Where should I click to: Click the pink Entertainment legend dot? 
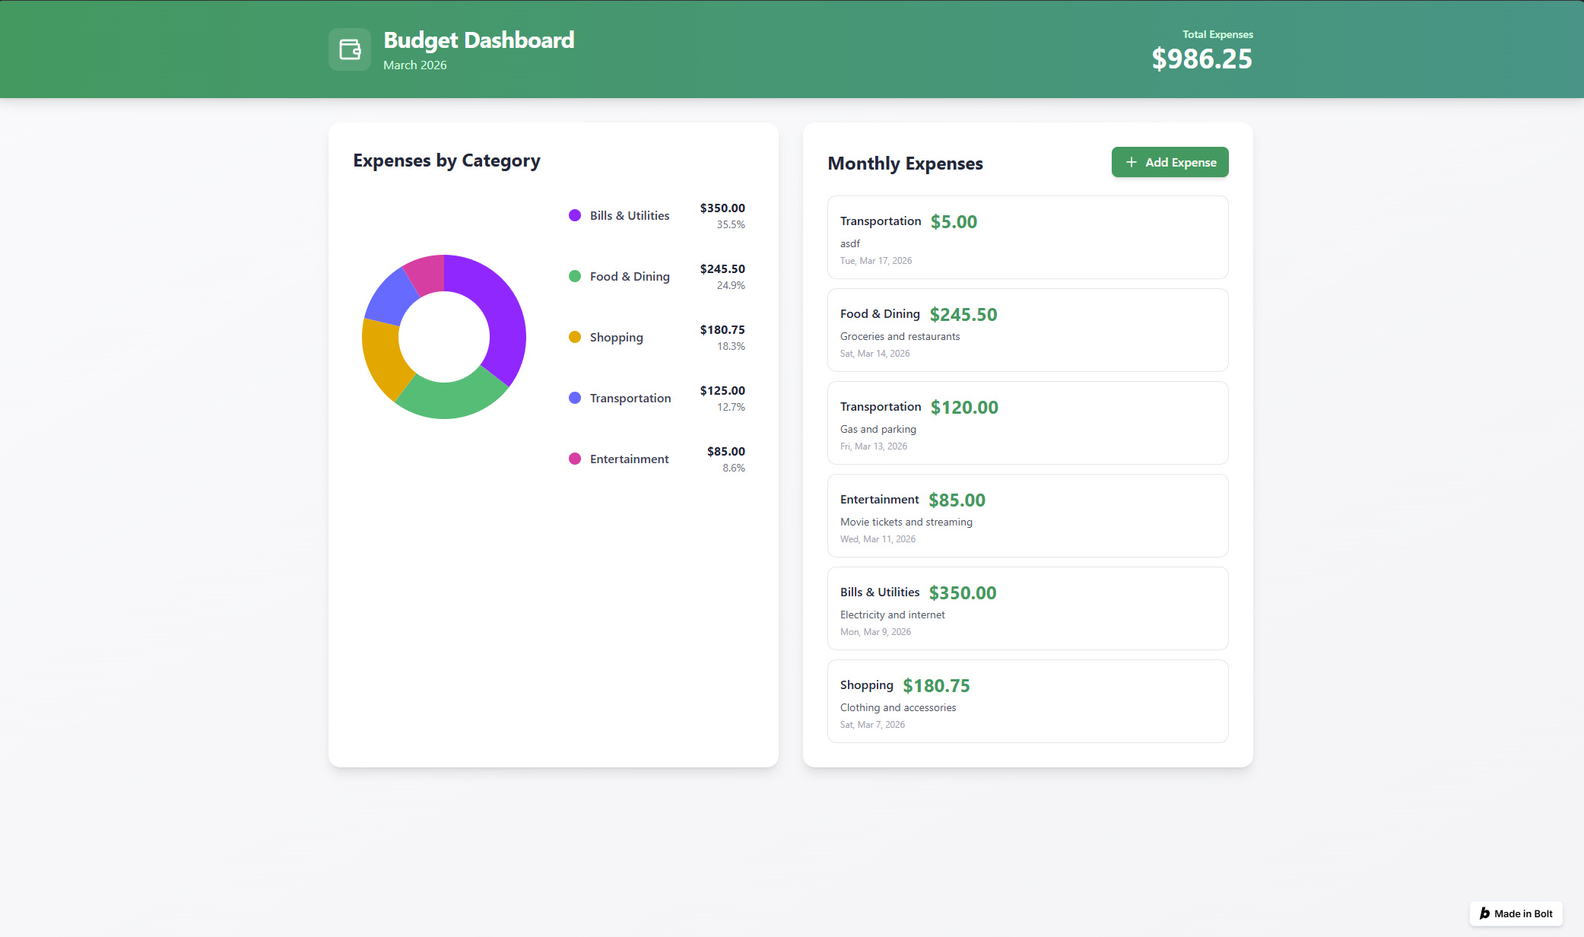coord(575,459)
